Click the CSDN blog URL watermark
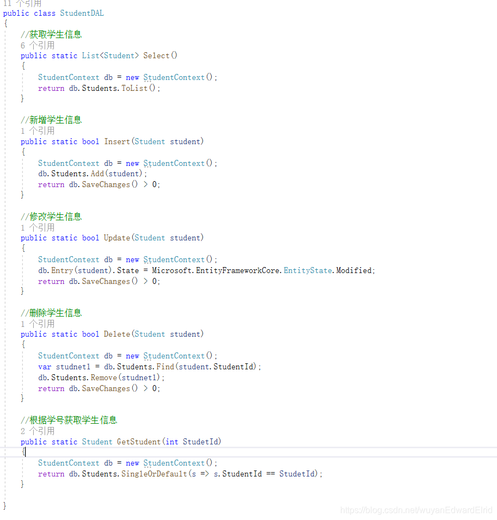 [x=415, y=510]
